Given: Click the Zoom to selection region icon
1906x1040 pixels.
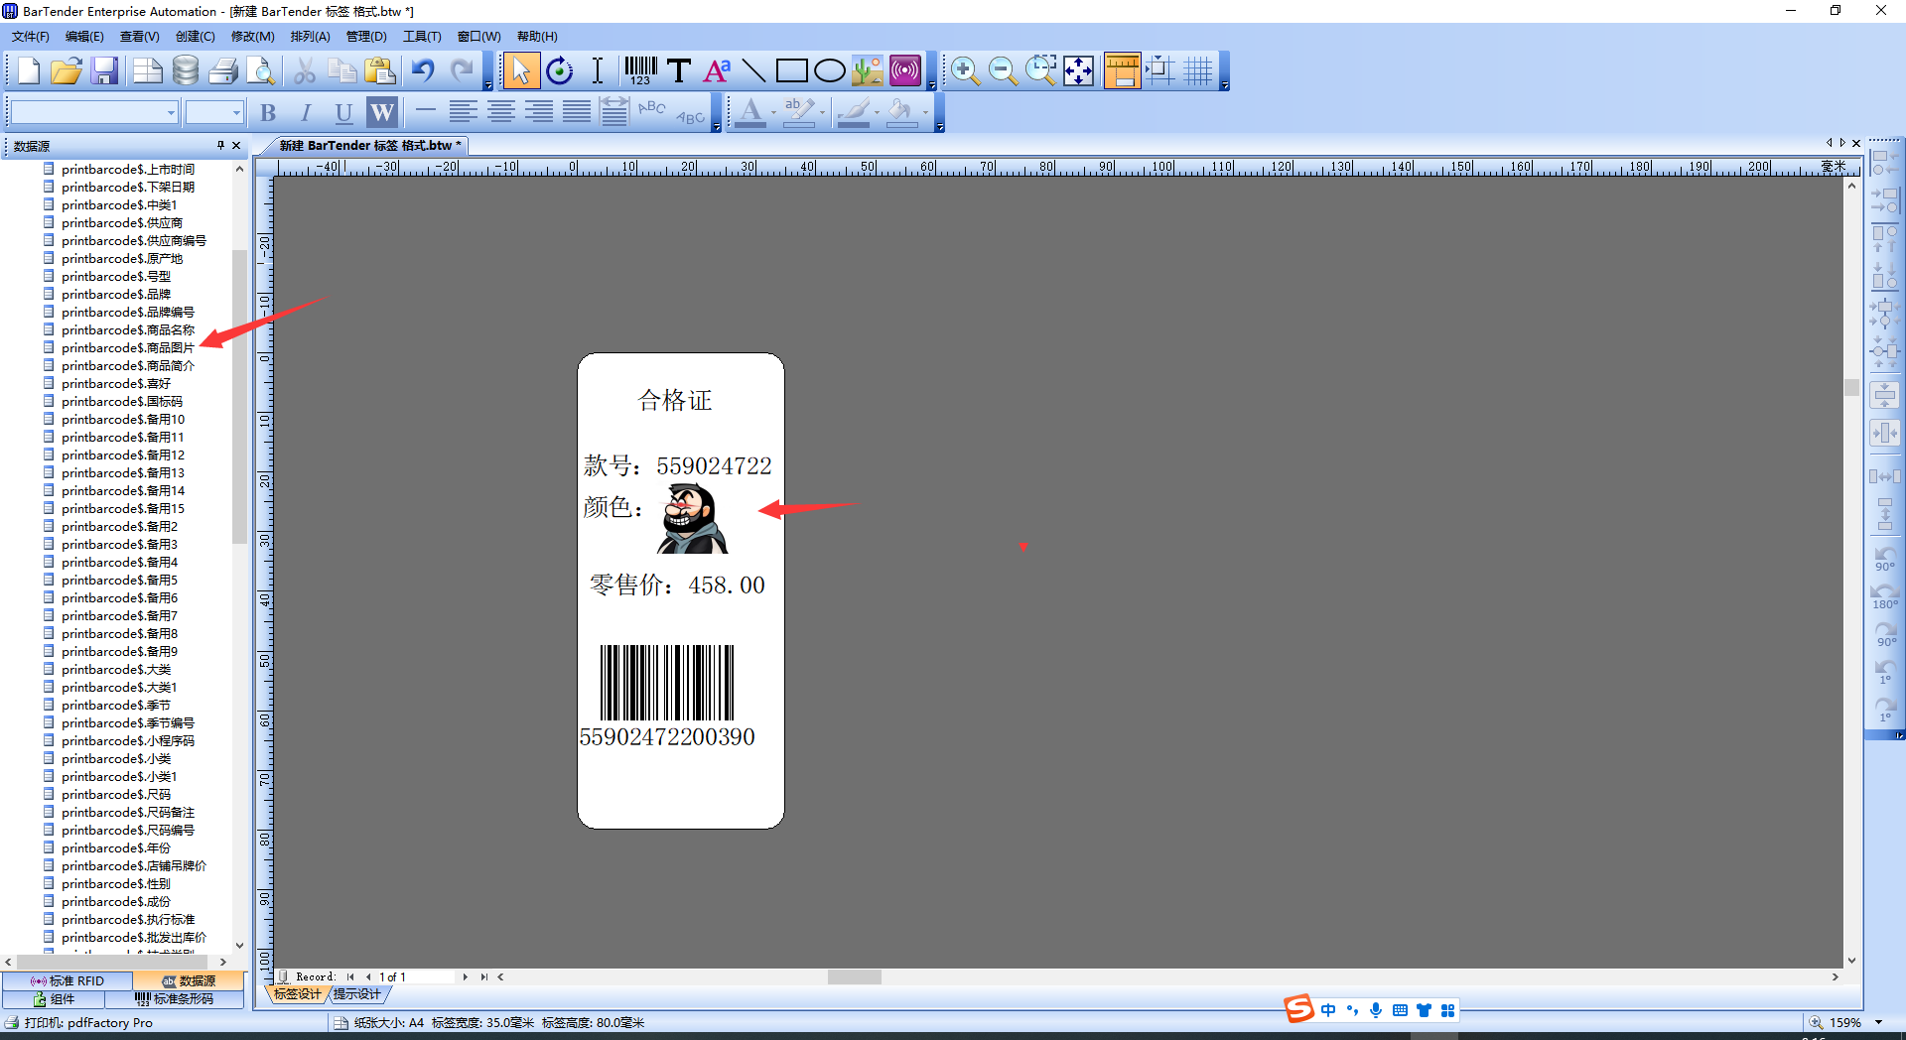Looking at the screenshot, I should (1040, 71).
